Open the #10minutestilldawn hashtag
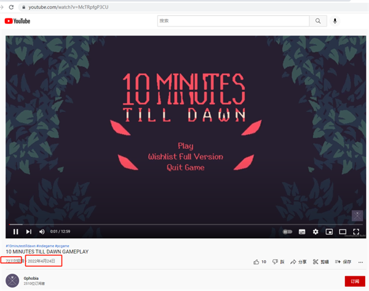Screen dimensions: 369x291 pos(21,246)
